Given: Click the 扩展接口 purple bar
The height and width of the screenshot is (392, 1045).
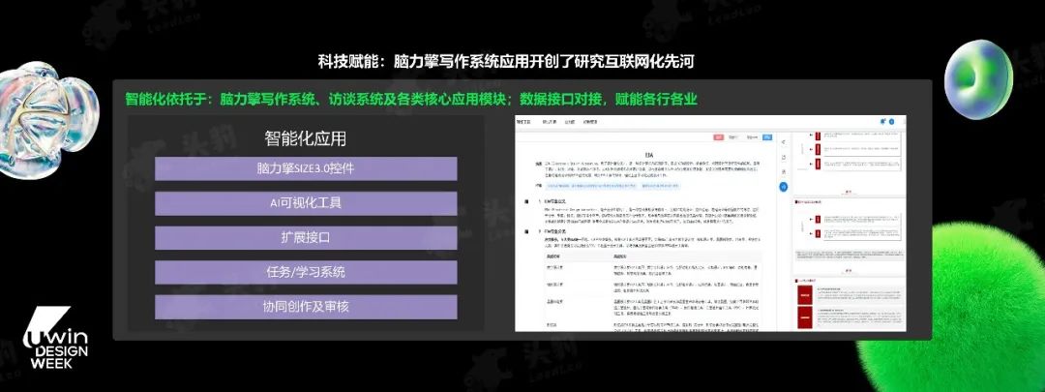Looking at the screenshot, I should click(x=306, y=238).
